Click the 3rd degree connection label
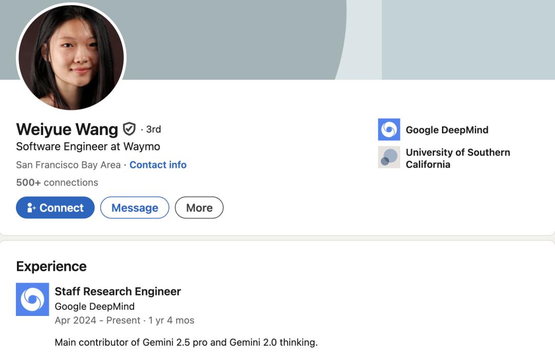 pyautogui.click(x=153, y=129)
